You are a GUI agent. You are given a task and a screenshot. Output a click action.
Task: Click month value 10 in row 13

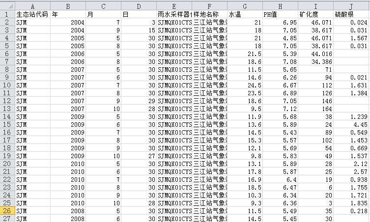[103, 109]
